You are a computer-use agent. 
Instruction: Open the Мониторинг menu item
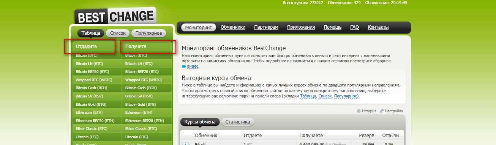tap(198, 27)
